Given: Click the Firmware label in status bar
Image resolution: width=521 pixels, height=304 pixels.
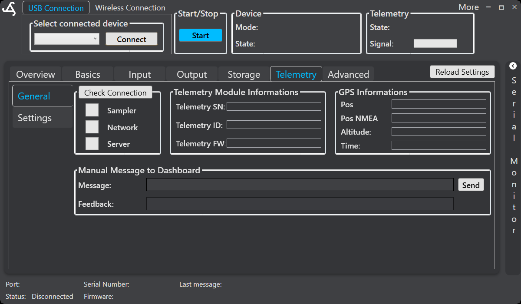Looking at the screenshot, I should point(99,297).
